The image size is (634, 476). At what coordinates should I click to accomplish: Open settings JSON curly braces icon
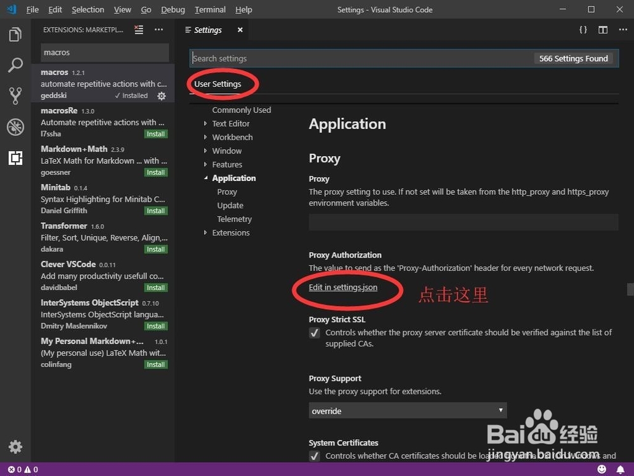coord(583,30)
